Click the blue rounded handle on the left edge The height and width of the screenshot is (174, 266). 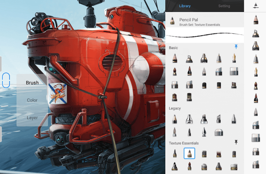click(x=6, y=81)
